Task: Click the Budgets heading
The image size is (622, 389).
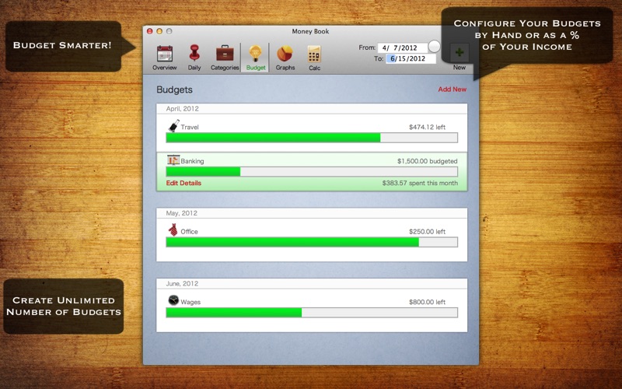Action: pos(174,89)
